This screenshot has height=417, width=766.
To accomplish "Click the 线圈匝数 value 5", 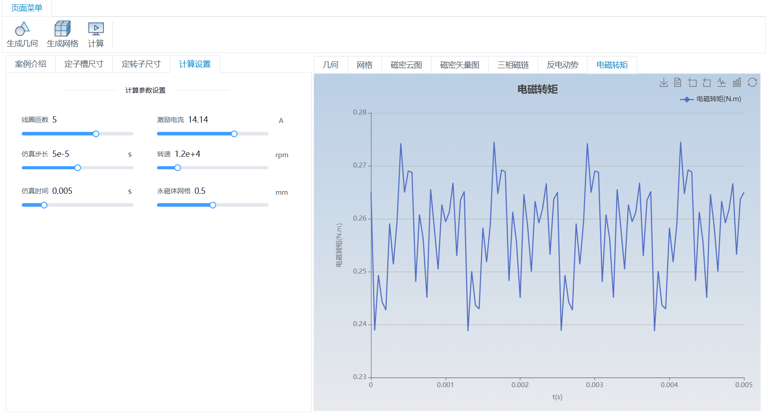I will click(54, 119).
